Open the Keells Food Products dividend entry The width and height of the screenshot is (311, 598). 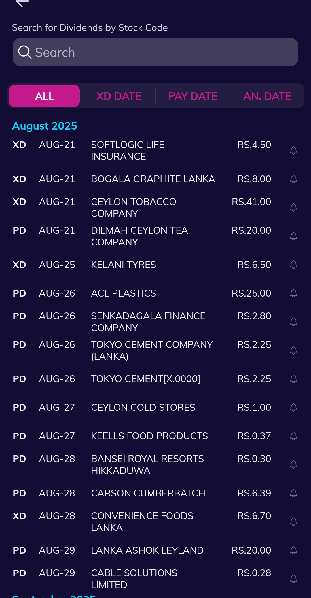pyautogui.click(x=155, y=436)
